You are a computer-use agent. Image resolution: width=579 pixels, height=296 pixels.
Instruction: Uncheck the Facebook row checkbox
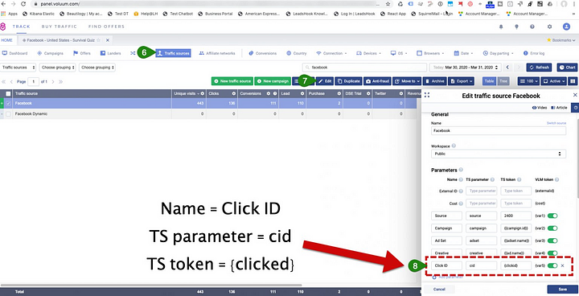pyautogui.click(x=8, y=104)
